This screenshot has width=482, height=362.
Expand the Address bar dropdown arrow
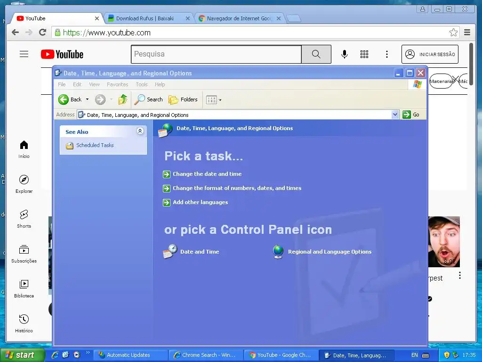(x=395, y=115)
